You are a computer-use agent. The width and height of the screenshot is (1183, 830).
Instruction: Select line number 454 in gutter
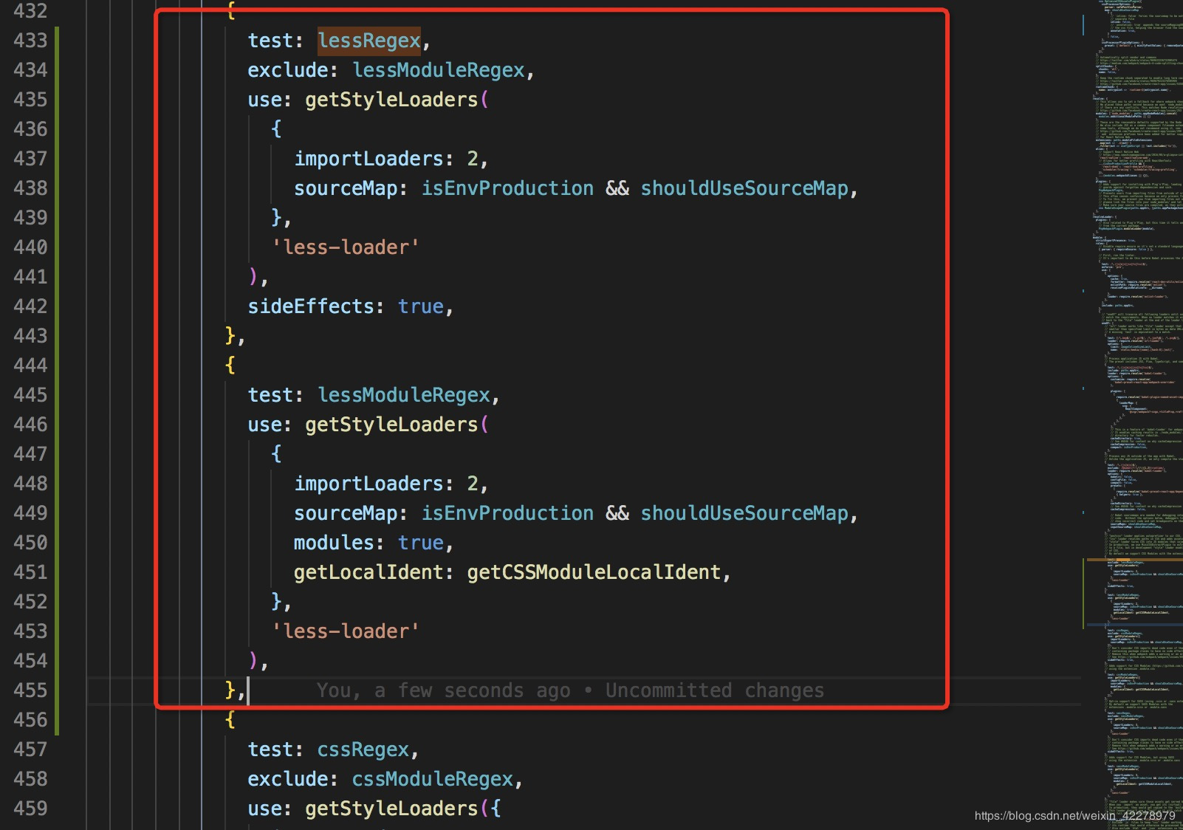30,661
